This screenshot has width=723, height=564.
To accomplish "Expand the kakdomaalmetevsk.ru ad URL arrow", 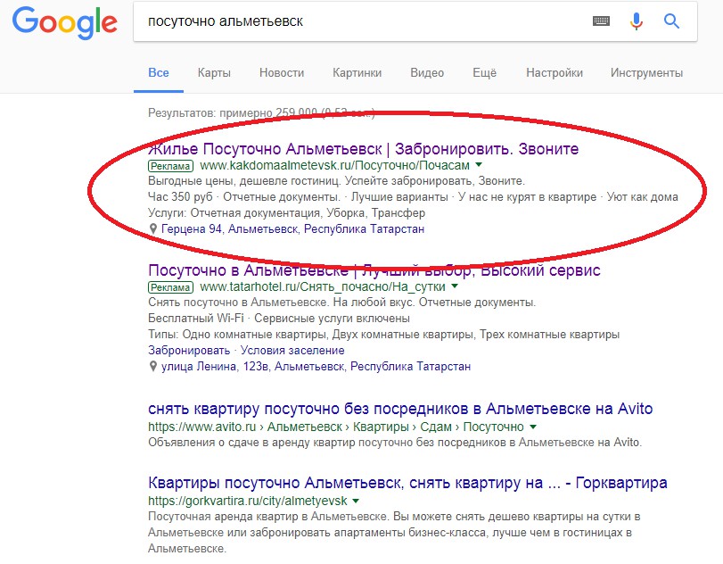I will coord(479,165).
